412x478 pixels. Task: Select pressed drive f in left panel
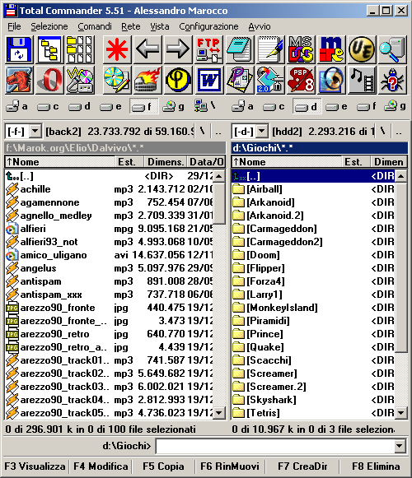click(x=143, y=106)
